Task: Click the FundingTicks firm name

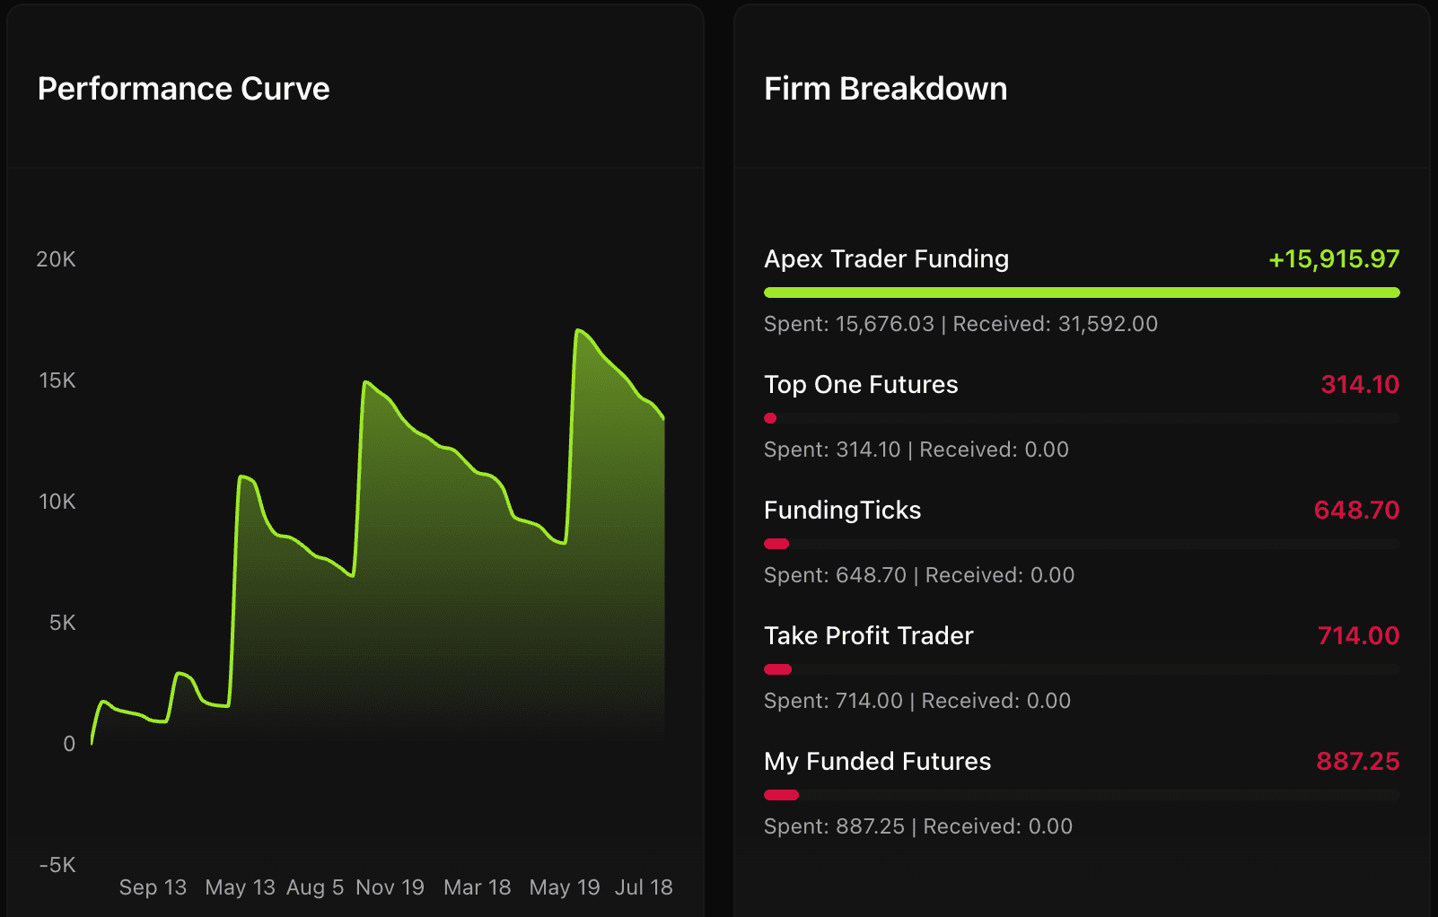Action: [842, 510]
